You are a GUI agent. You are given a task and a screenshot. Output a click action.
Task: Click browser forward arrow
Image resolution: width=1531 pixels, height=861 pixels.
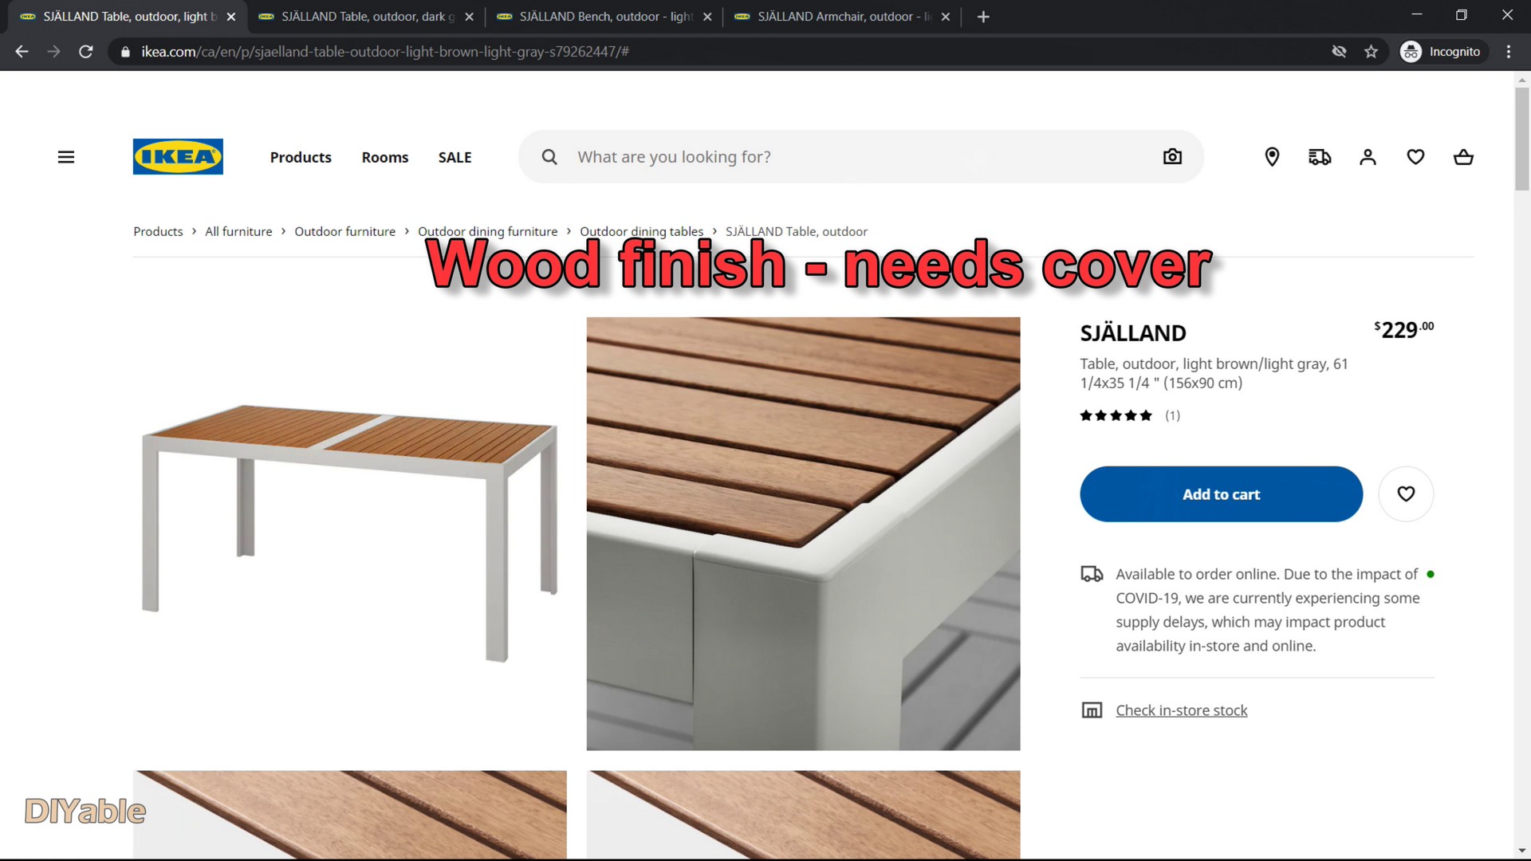coord(53,52)
